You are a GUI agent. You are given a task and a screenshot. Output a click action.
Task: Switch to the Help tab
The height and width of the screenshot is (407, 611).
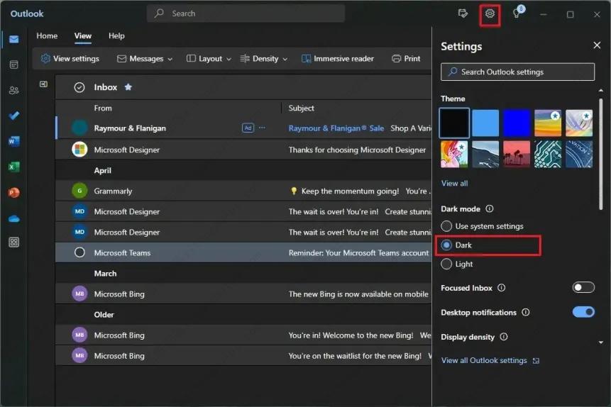tap(116, 36)
